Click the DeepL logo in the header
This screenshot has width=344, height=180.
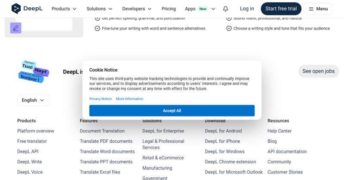pos(27,9)
